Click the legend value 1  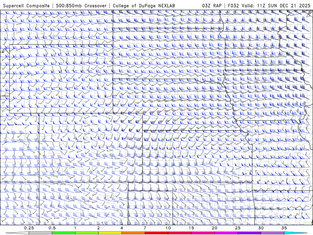(75, 228)
